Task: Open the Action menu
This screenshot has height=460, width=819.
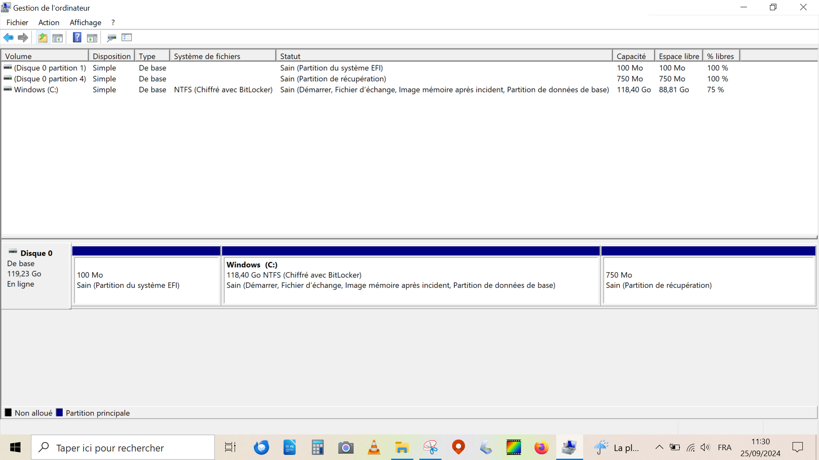Action: 49,23
